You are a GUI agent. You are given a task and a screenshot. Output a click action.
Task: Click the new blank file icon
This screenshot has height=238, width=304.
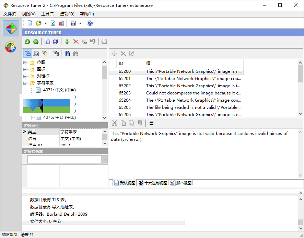point(30,23)
